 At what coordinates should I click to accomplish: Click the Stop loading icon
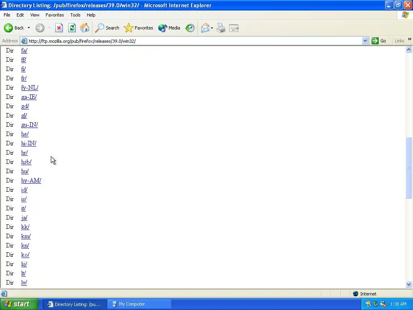(x=59, y=28)
